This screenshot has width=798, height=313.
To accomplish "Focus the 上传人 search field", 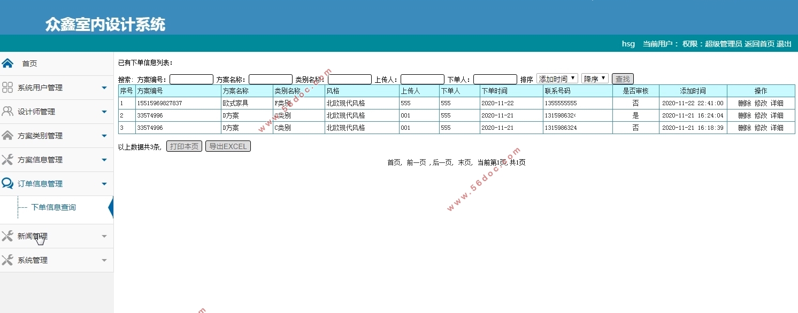I will (x=423, y=79).
